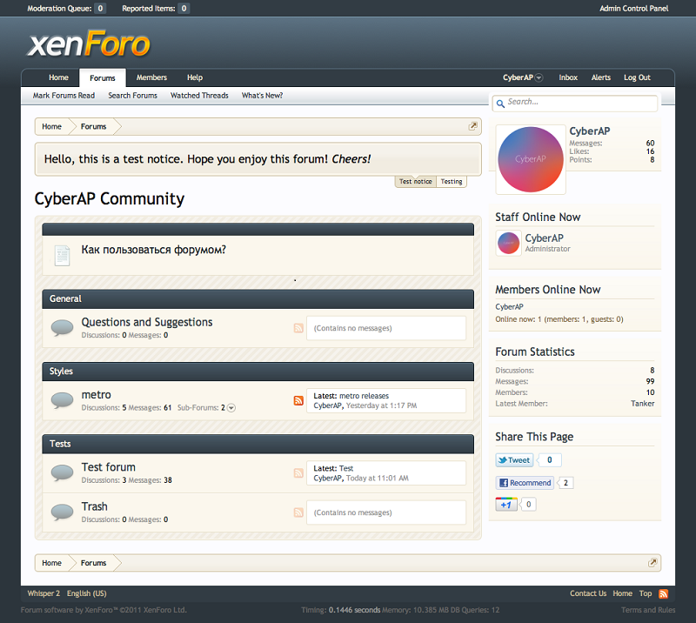The width and height of the screenshot is (696, 623).
Task: Click Mark Forums Read
Action: tap(64, 96)
